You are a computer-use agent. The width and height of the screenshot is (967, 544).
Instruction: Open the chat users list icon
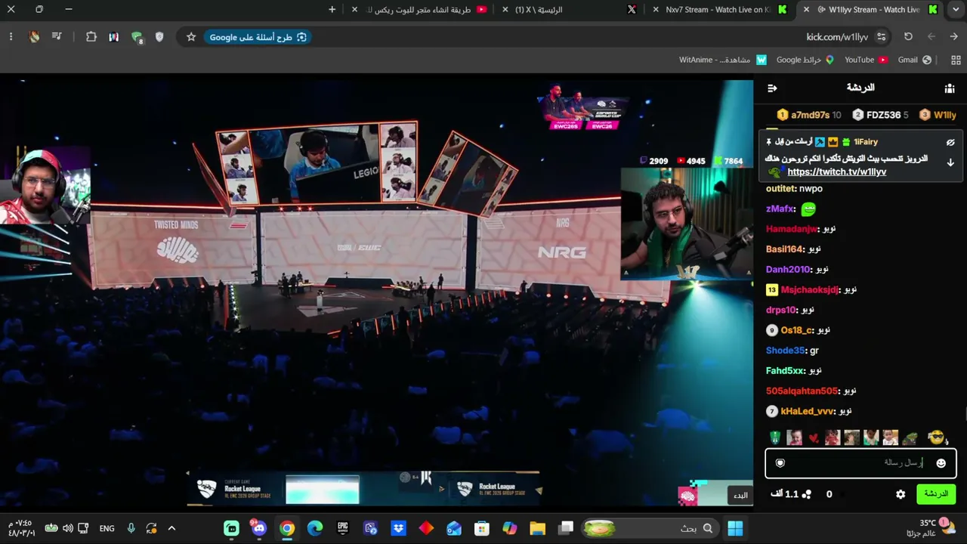pos(950,88)
